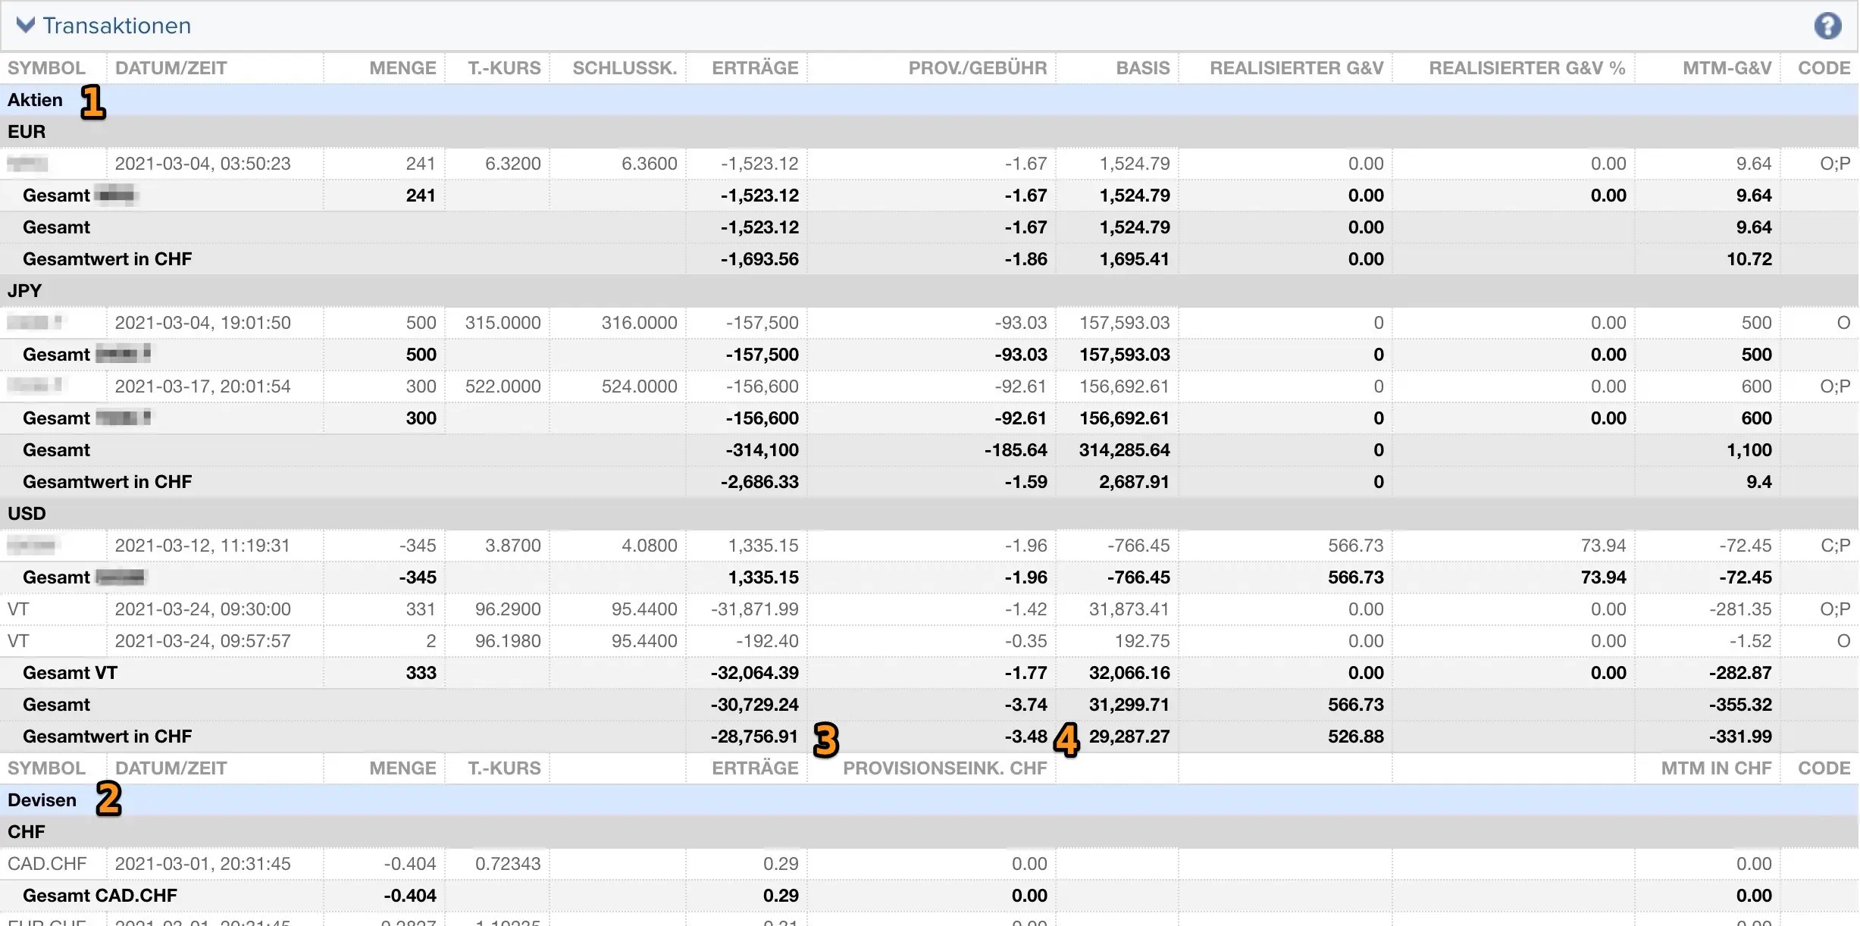Click the MTM-G&V column header
The width and height of the screenshot is (1860, 926).
click(1727, 68)
